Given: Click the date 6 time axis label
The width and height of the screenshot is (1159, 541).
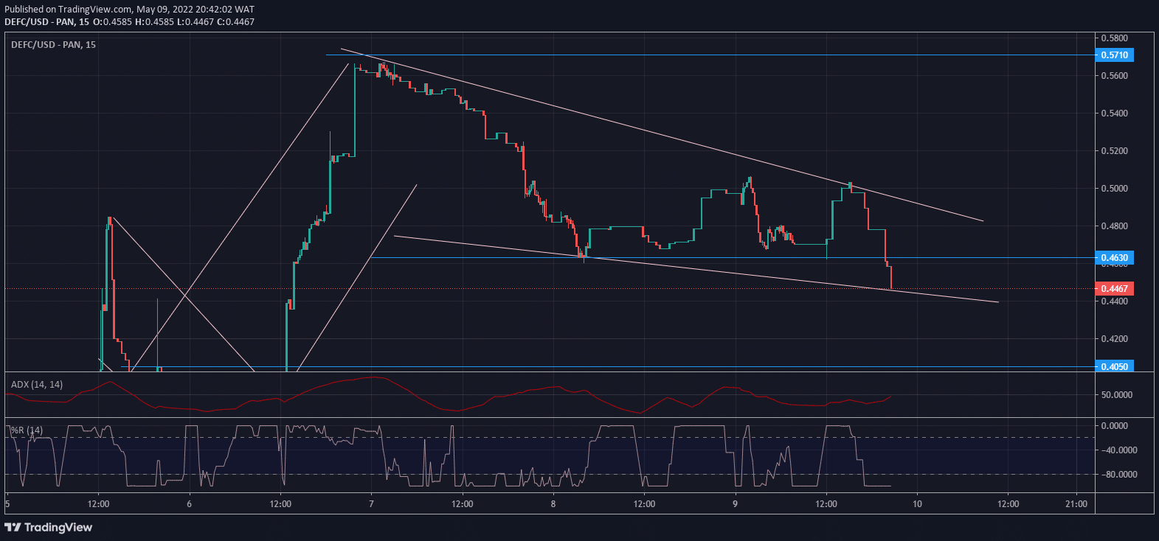Looking at the screenshot, I should [x=189, y=504].
